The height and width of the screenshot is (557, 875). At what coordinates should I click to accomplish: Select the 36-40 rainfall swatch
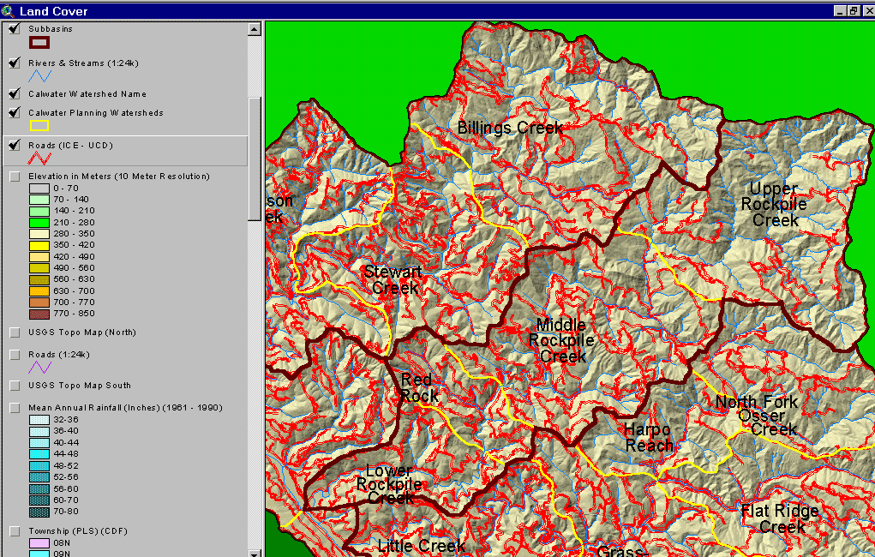pyautogui.click(x=39, y=431)
